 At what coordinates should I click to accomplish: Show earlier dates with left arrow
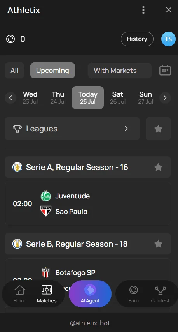(x=10, y=98)
